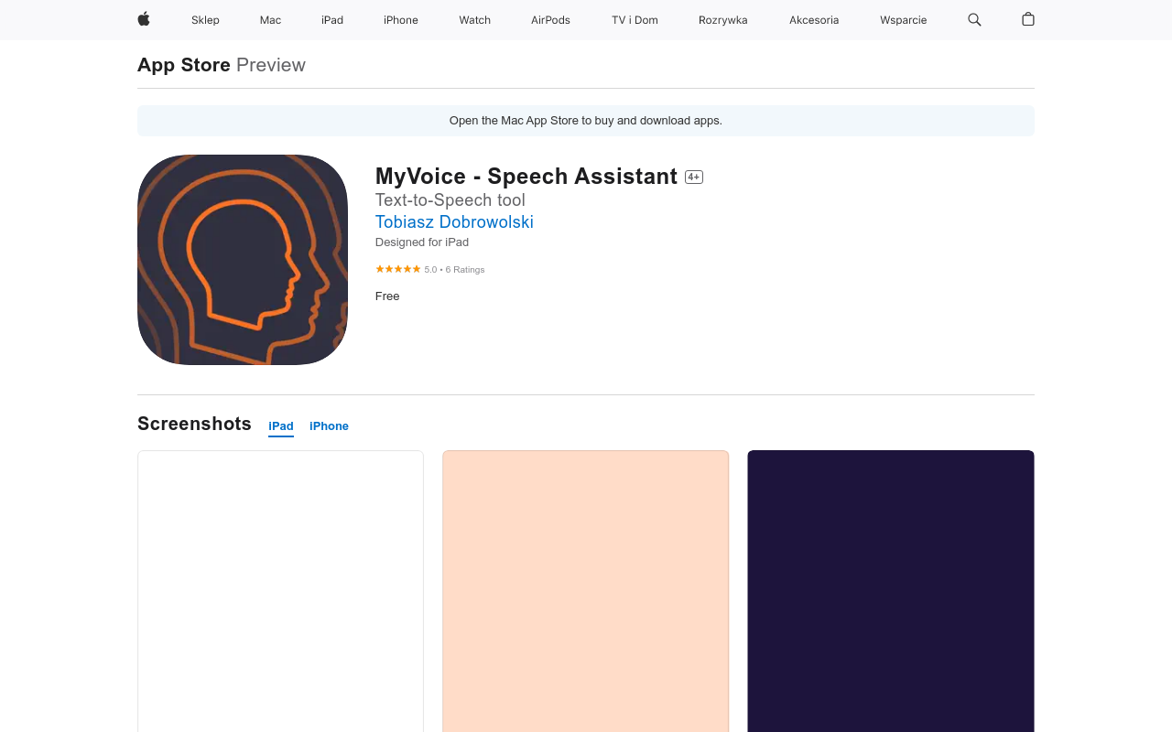
Task: Click the 'Text-to-Speech tool' subtitle
Action: point(450,200)
